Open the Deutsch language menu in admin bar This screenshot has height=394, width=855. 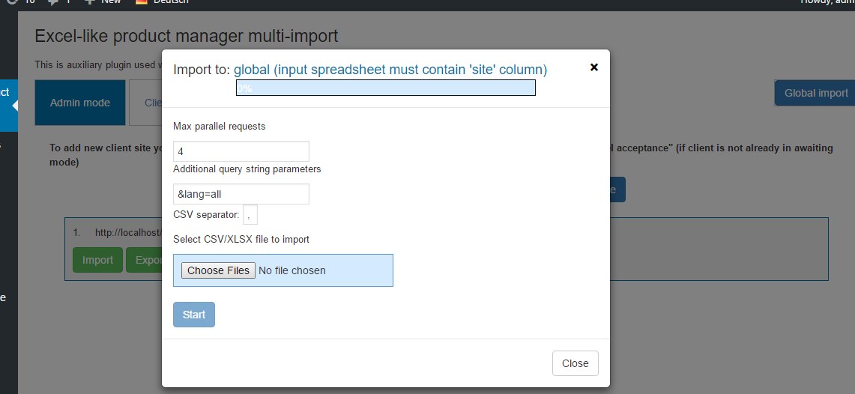(x=163, y=1)
